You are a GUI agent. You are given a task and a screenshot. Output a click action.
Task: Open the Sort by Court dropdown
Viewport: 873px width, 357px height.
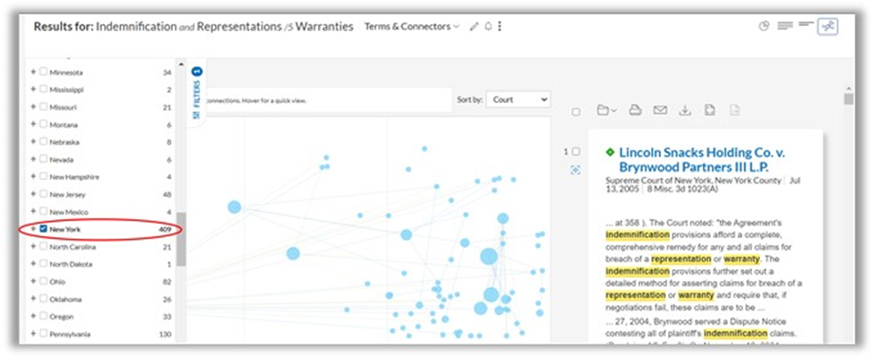tap(518, 100)
